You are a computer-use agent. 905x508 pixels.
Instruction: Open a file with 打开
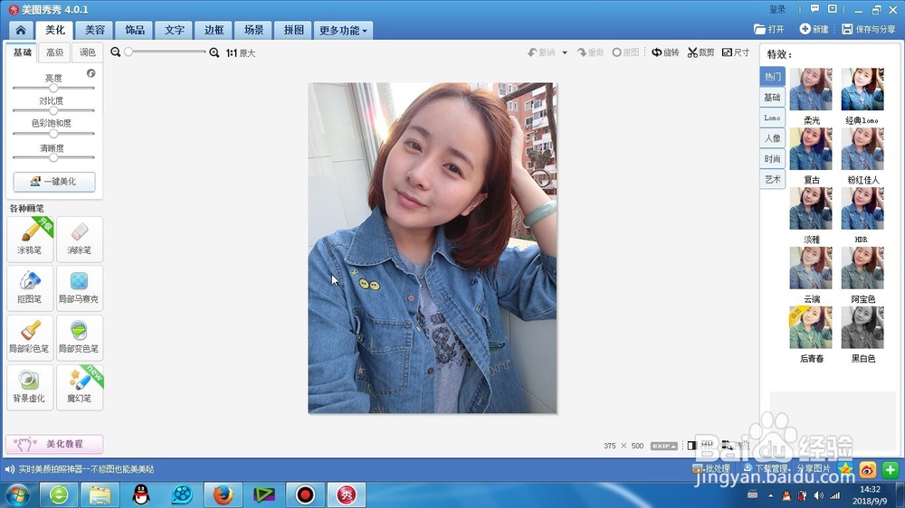click(768, 29)
